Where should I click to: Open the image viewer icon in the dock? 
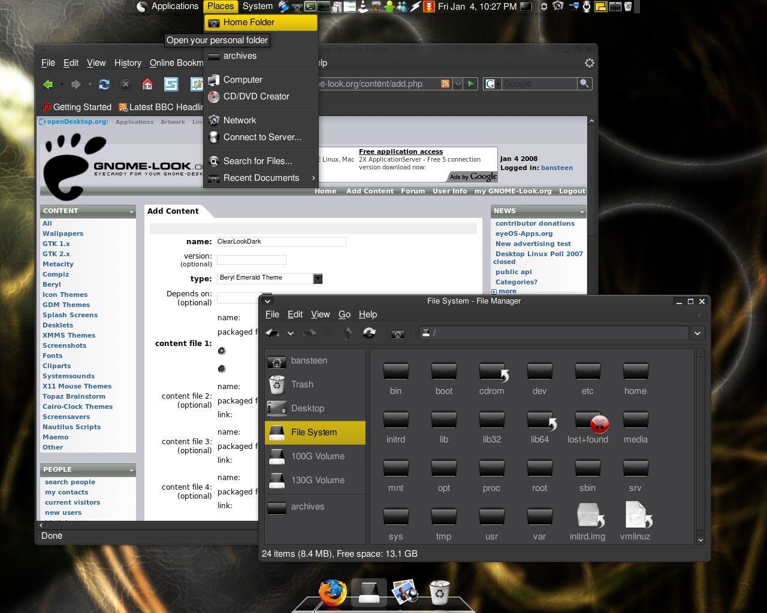tap(405, 591)
